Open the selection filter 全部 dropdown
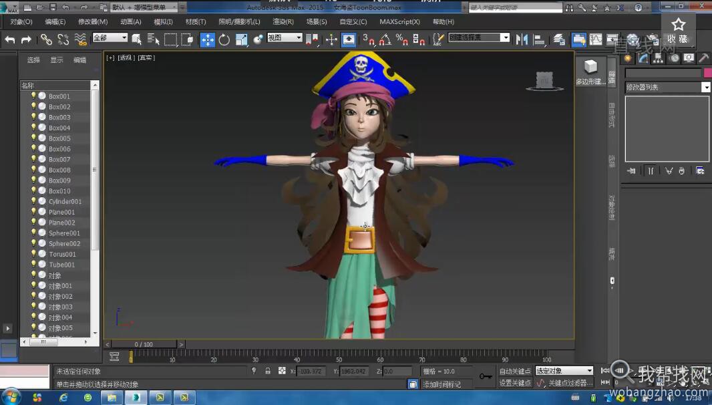 pyautogui.click(x=110, y=37)
